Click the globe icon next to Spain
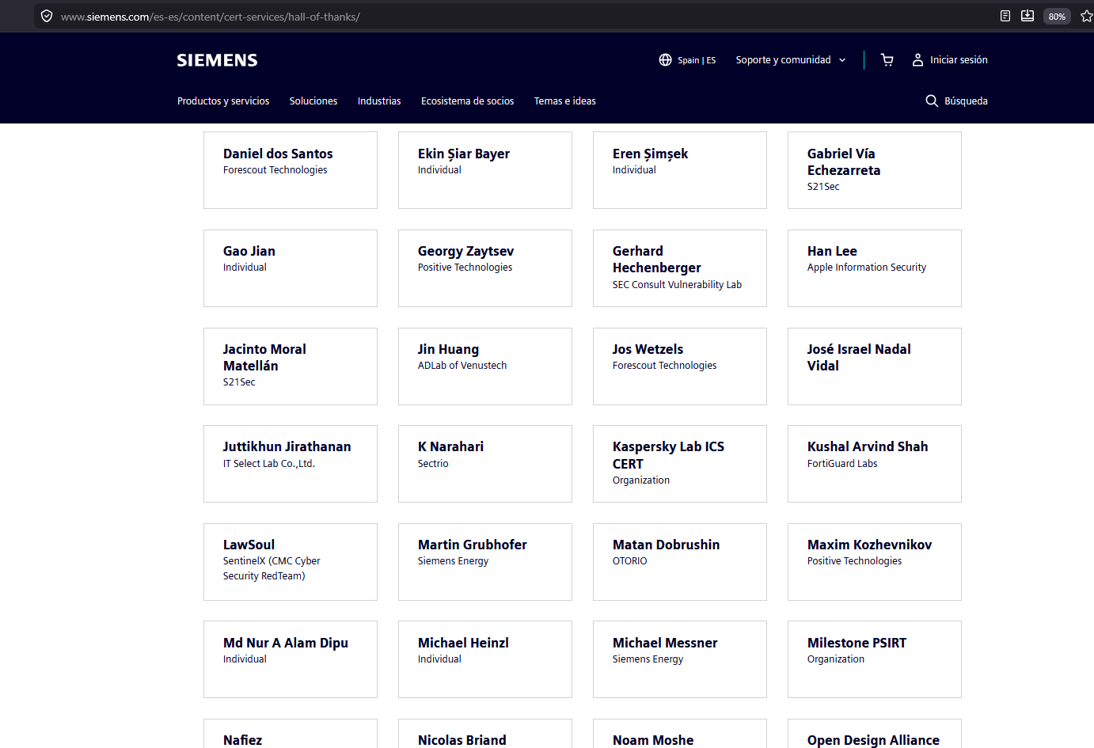This screenshot has height=748, width=1094. pyautogui.click(x=665, y=60)
